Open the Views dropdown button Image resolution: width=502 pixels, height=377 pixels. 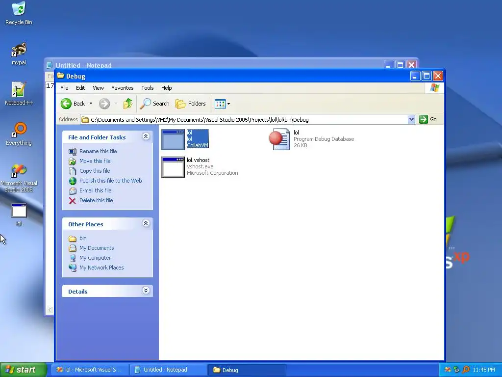point(222,104)
